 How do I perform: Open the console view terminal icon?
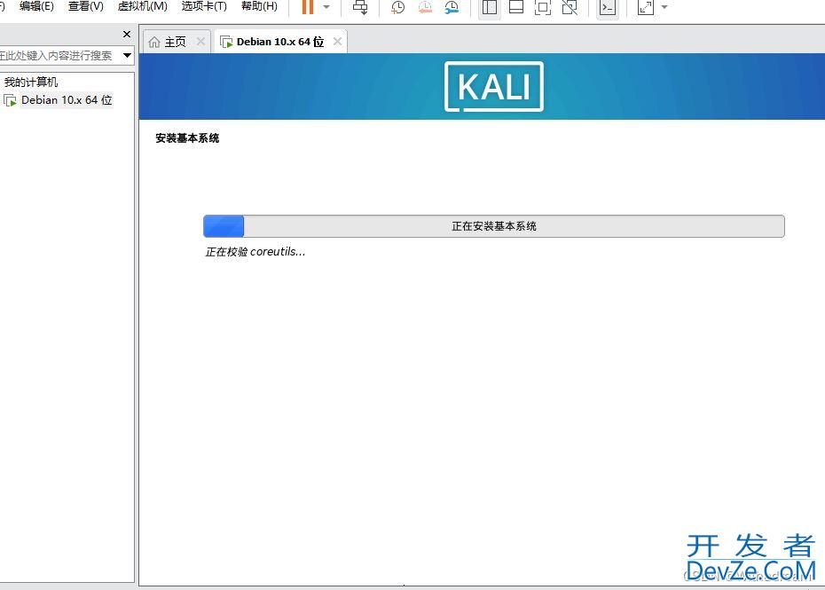pos(608,7)
